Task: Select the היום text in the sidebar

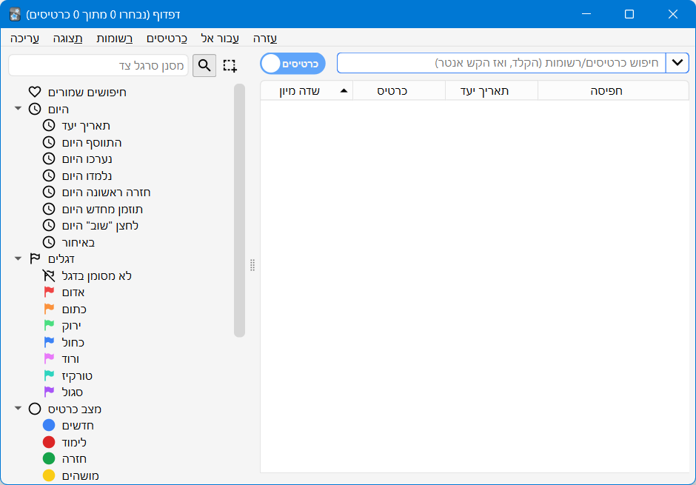Action: coord(58,109)
